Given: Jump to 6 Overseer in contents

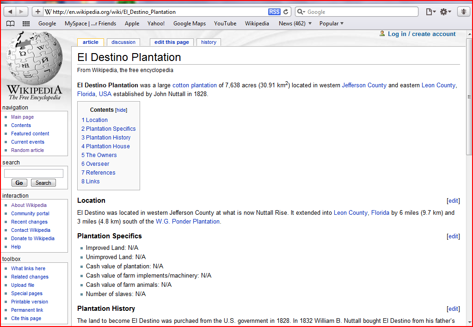Looking at the screenshot, I should (x=95, y=163).
